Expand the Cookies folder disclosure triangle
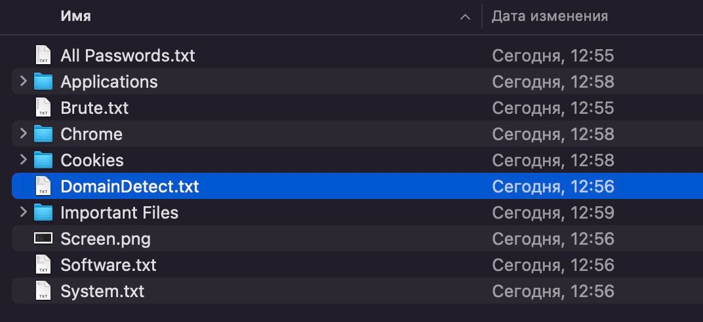 tap(24, 160)
